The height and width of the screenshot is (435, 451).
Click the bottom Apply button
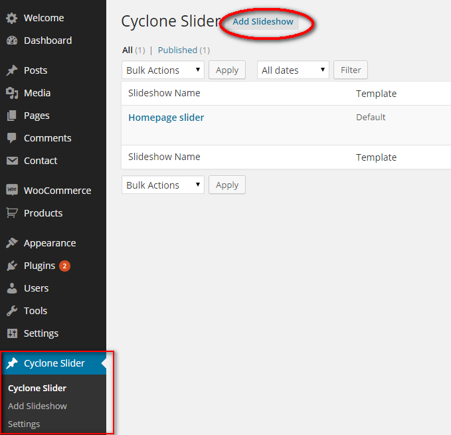pyautogui.click(x=227, y=185)
